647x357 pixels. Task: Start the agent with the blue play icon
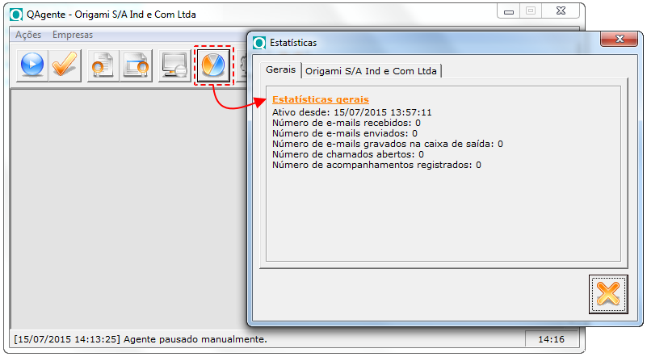32,65
